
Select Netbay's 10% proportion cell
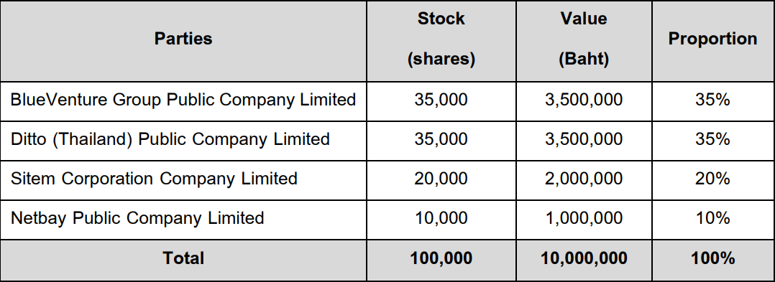[713, 218]
